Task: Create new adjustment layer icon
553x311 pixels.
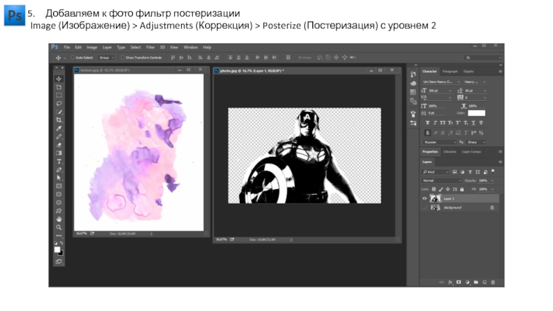Action: [467, 282]
